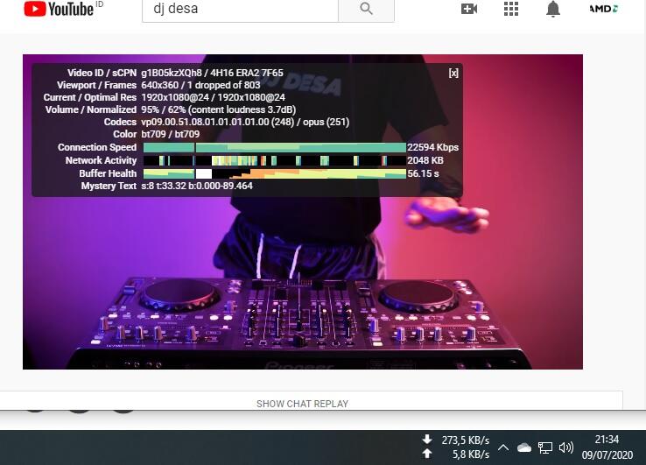The width and height of the screenshot is (646, 465).
Task: Open the create video camera icon
Action: (469, 9)
